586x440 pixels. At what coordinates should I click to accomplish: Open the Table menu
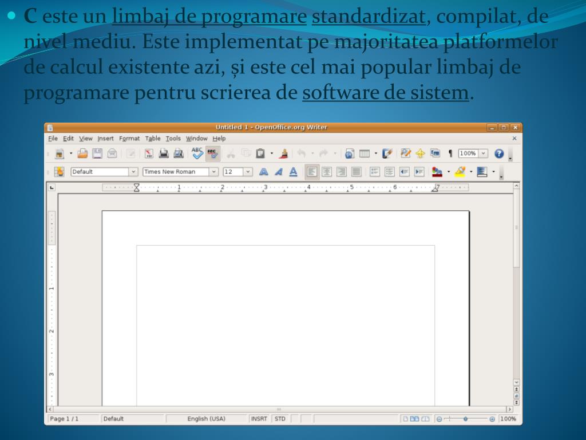152,139
